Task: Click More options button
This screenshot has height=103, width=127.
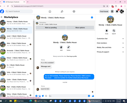Action: 80,28
